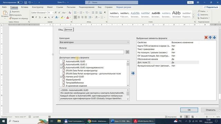The height and width of the screenshot is (124, 221).
Task: Click the Отменить button
Action: (210, 110)
